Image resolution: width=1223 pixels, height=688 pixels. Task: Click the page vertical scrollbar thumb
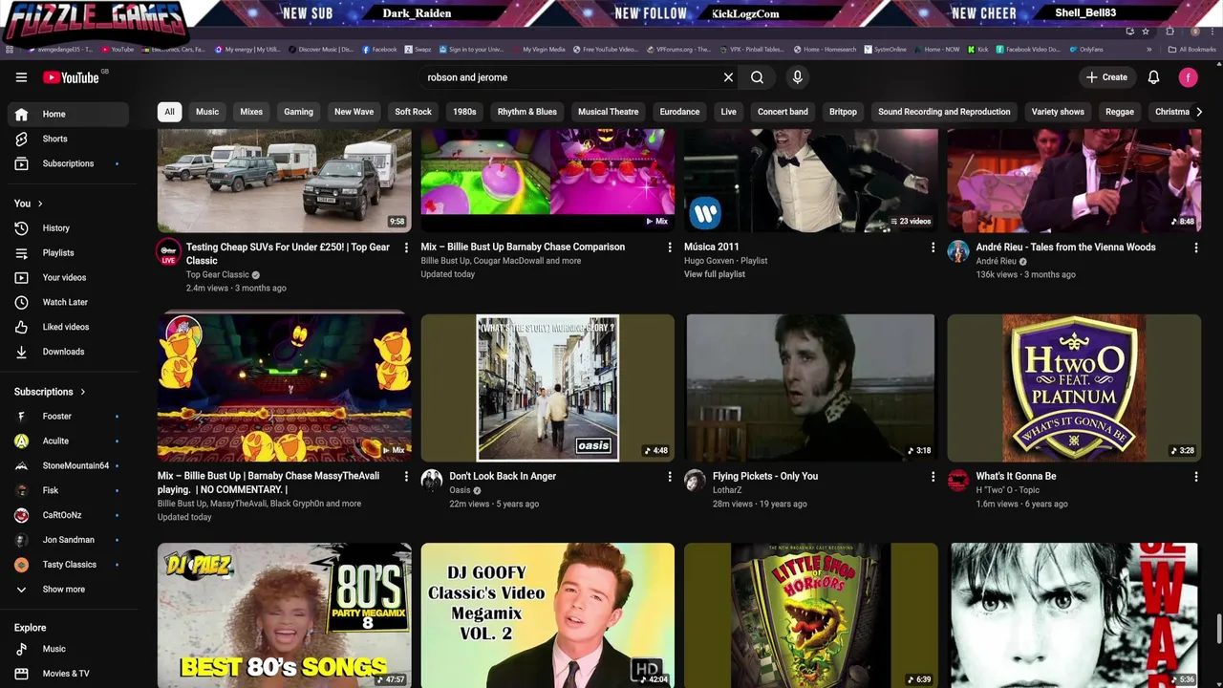[x=1219, y=631]
